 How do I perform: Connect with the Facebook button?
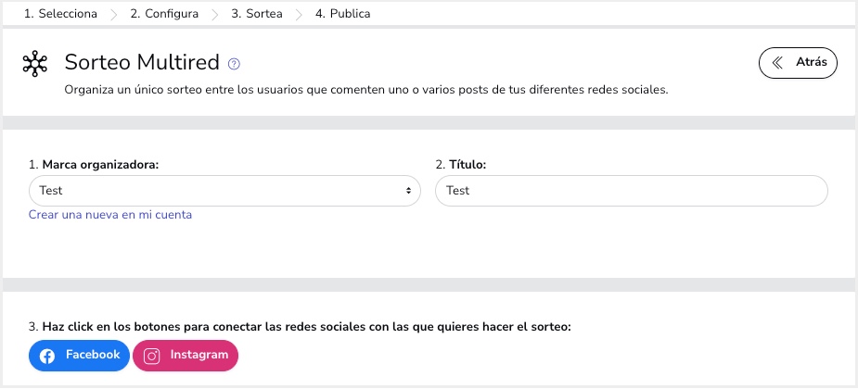[80, 356]
